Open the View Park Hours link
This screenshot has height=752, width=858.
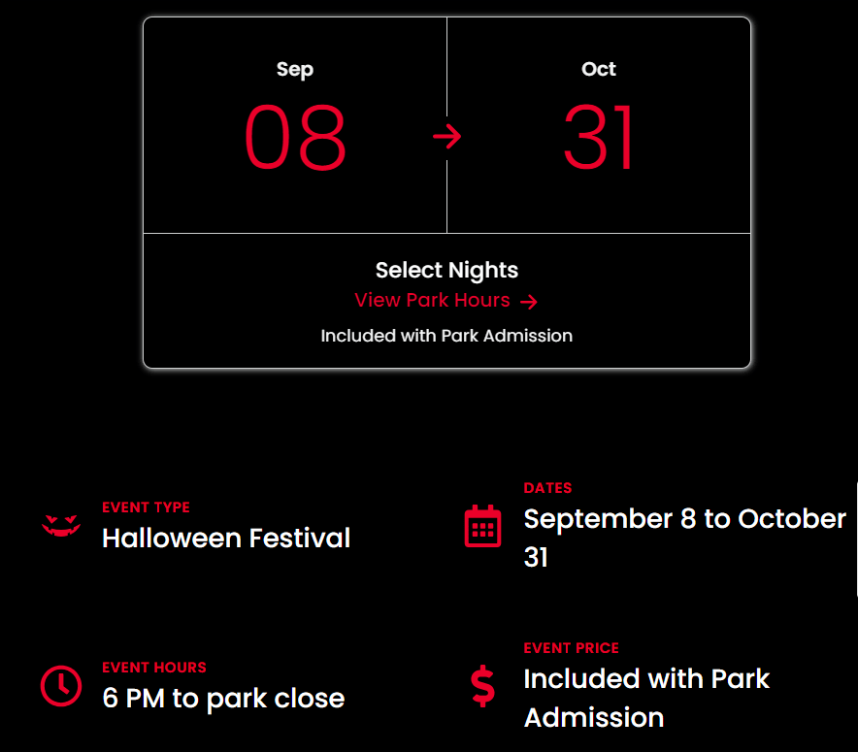coord(432,300)
